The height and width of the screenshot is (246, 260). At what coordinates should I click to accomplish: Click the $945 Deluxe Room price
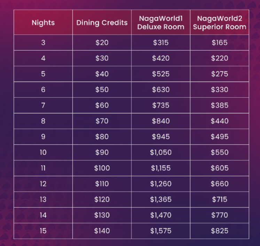[161, 137]
